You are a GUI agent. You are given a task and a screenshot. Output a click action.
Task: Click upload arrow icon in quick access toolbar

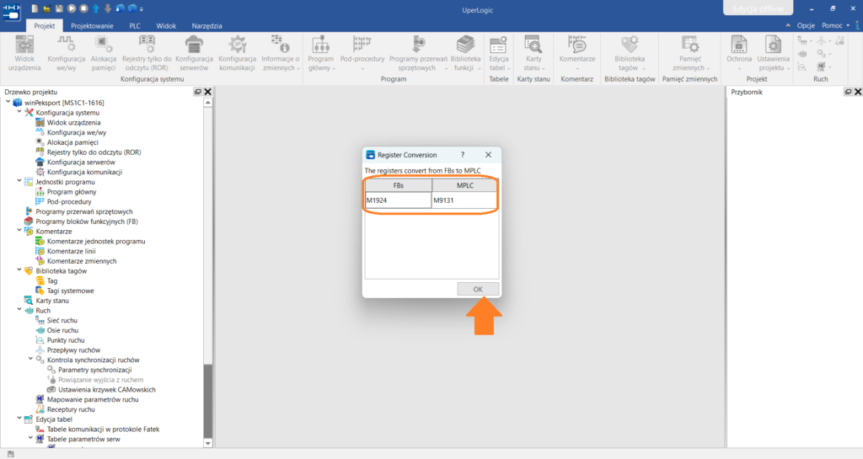[x=96, y=8]
